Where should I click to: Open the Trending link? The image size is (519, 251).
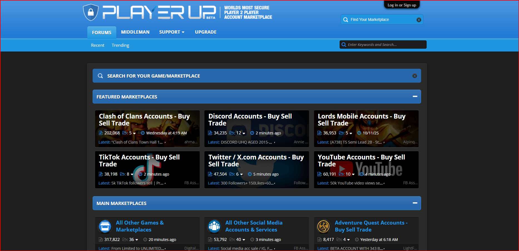120,45
